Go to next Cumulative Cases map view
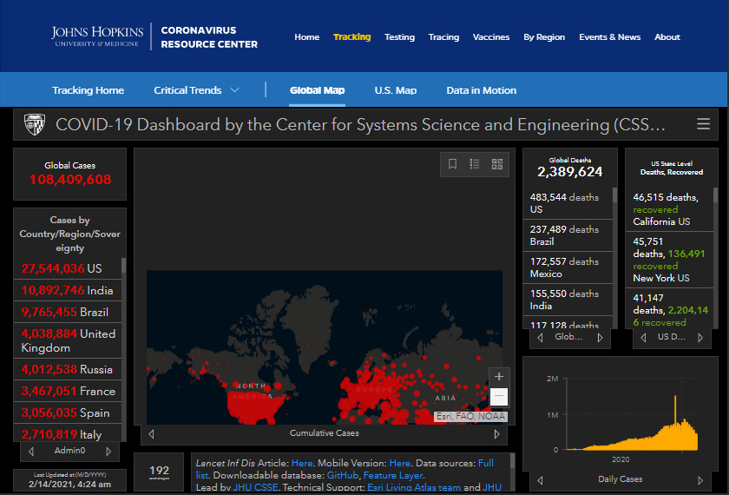The width and height of the screenshot is (729, 495). (x=496, y=433)
